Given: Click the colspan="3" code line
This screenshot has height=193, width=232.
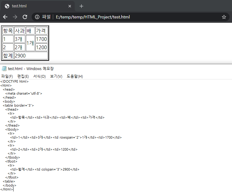Looking at the screenshot, I should tap(45, 169).
